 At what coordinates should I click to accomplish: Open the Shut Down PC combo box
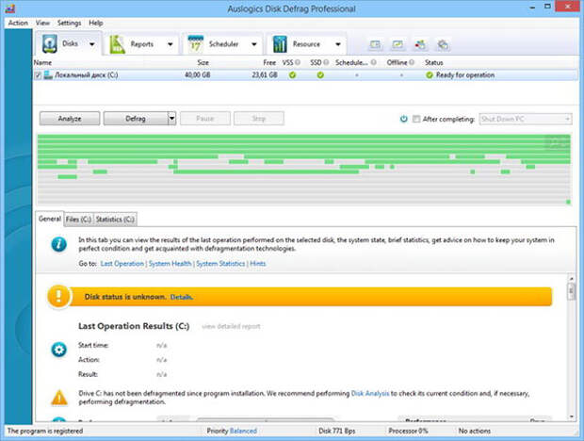(x=526, y=119)
